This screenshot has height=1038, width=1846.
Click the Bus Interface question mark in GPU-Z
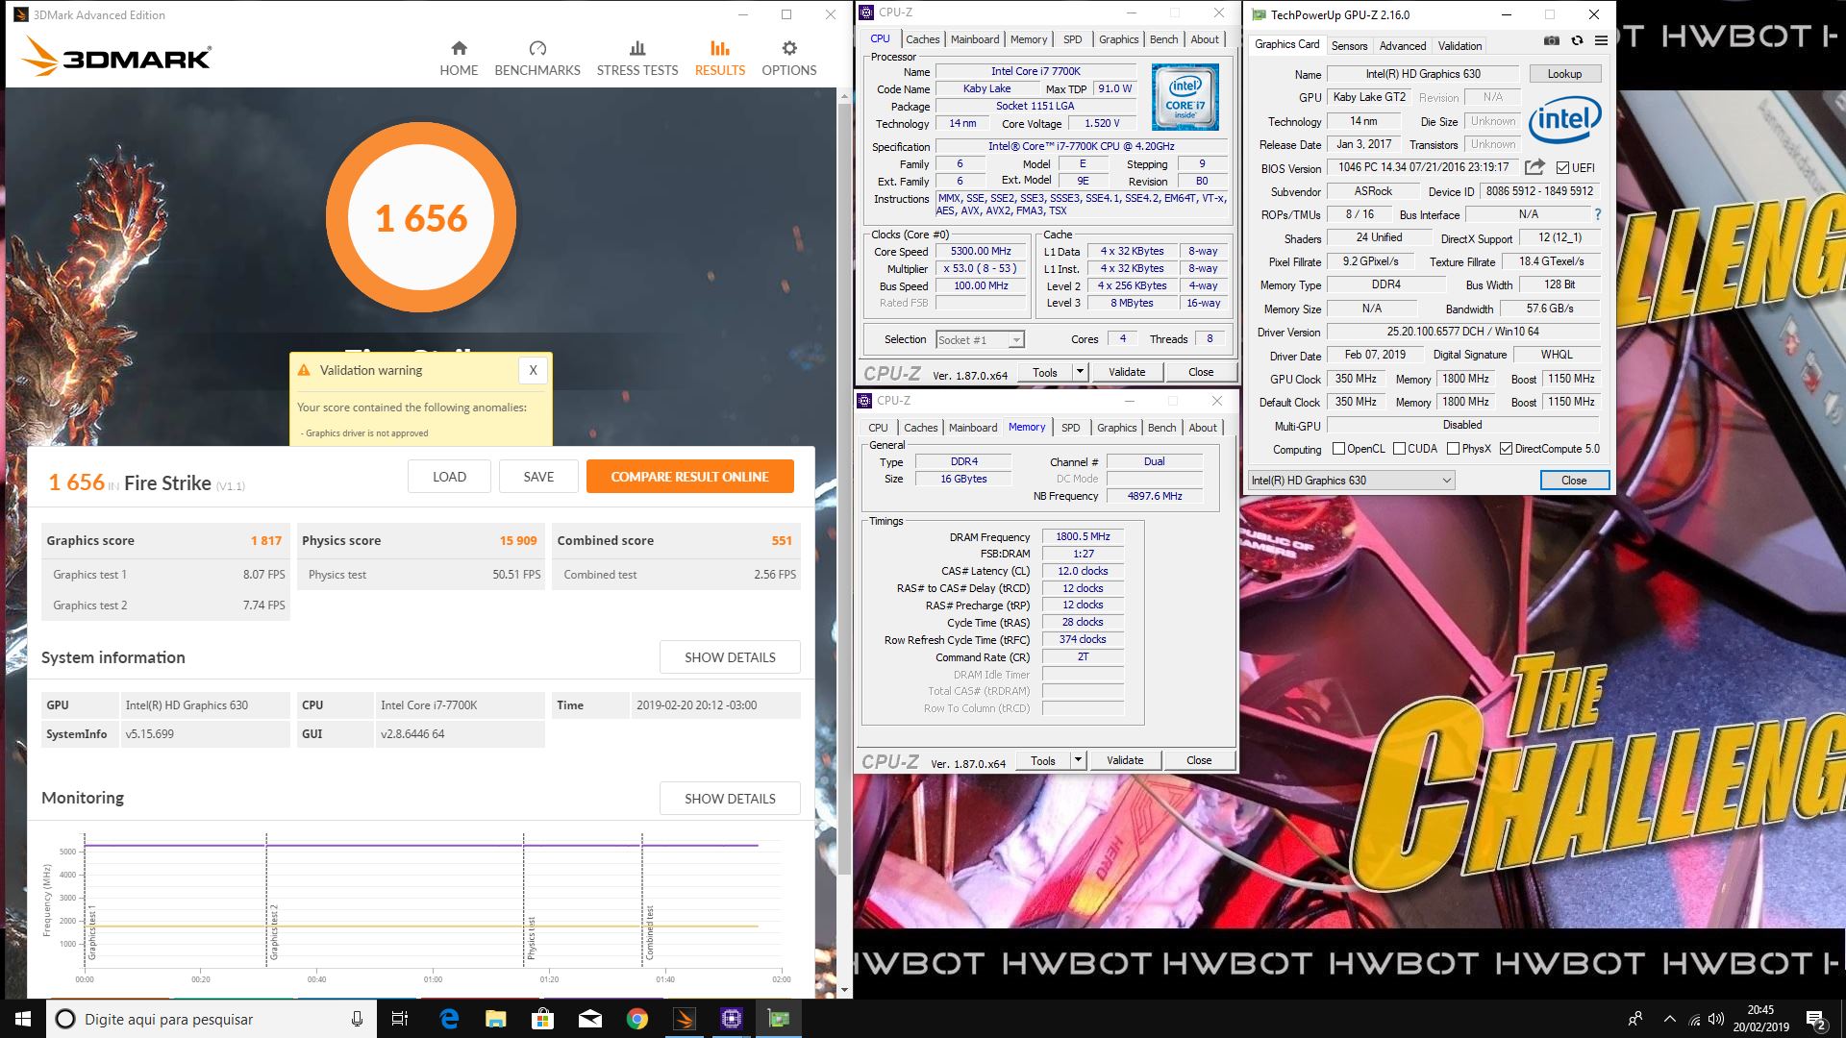tap(1598, 214)
